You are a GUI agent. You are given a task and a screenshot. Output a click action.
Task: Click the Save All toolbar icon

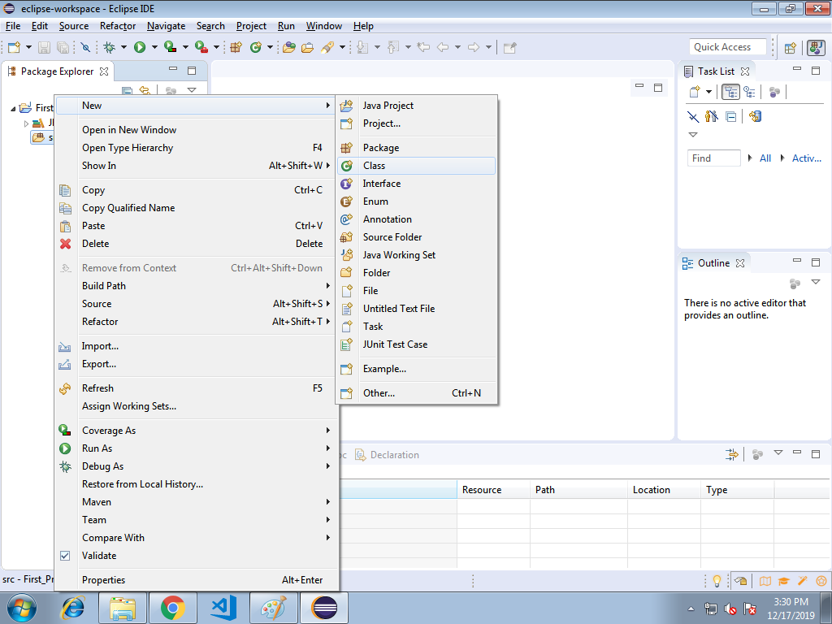(63, 47)
